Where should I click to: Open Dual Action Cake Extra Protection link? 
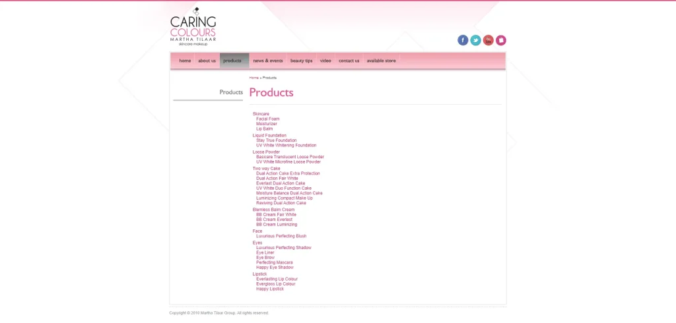[x=288, y=173]
